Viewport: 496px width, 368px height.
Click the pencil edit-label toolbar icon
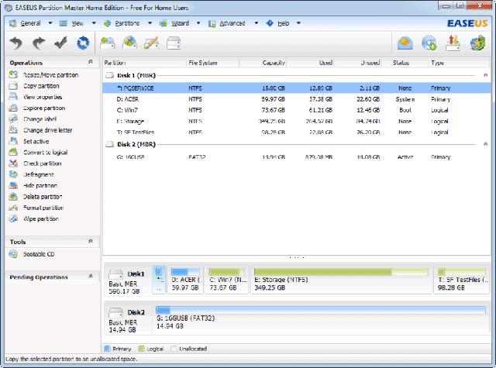(151, 43)
